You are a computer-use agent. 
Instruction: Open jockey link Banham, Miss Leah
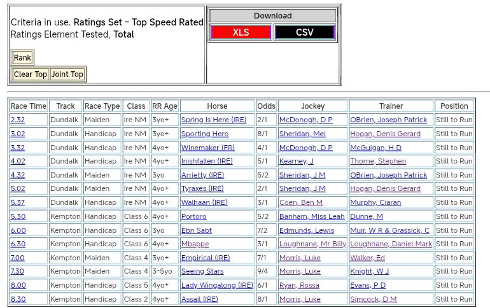click(x=312, y=216)
